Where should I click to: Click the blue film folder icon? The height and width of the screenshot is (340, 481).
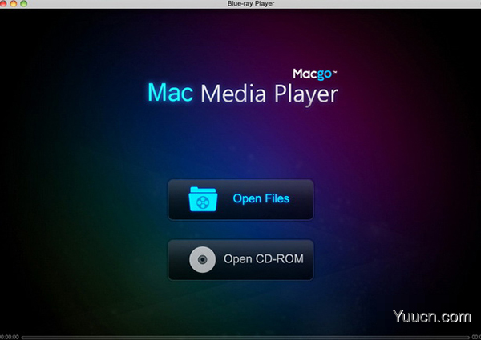(203, 199)
